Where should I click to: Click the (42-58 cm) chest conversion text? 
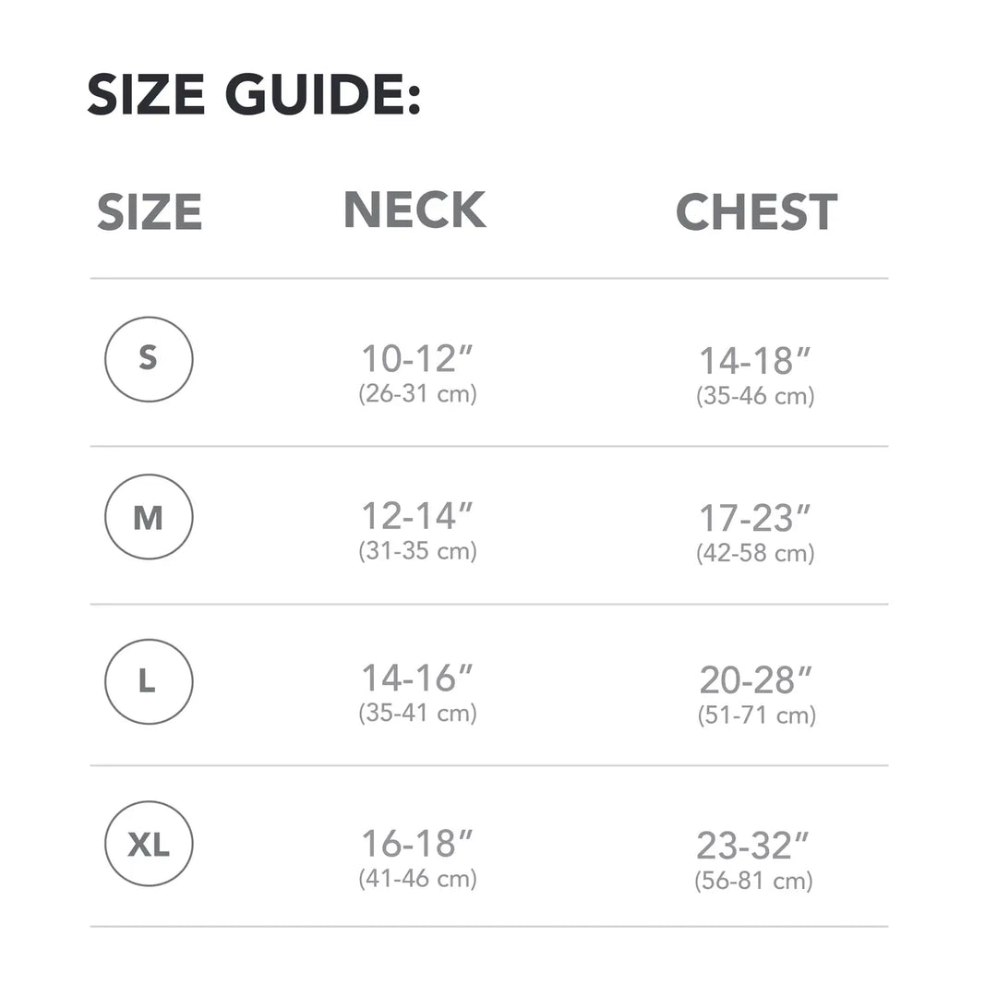pos(755,554)
